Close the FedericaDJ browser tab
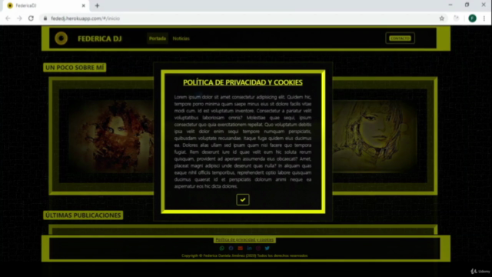Viewport: 492px width, 277px height. (84, 5)
